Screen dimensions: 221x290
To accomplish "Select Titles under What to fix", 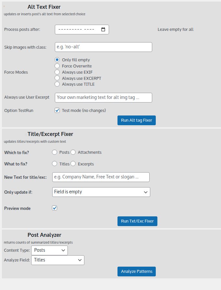I will coord(55,164).
